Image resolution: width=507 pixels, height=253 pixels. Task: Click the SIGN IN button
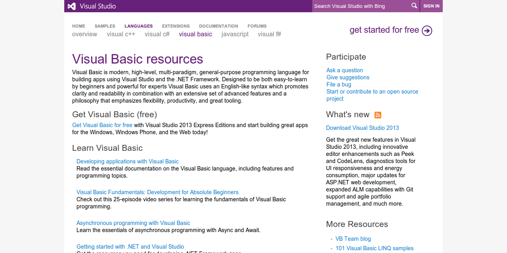pyautogui.click(x=431, y=6)
